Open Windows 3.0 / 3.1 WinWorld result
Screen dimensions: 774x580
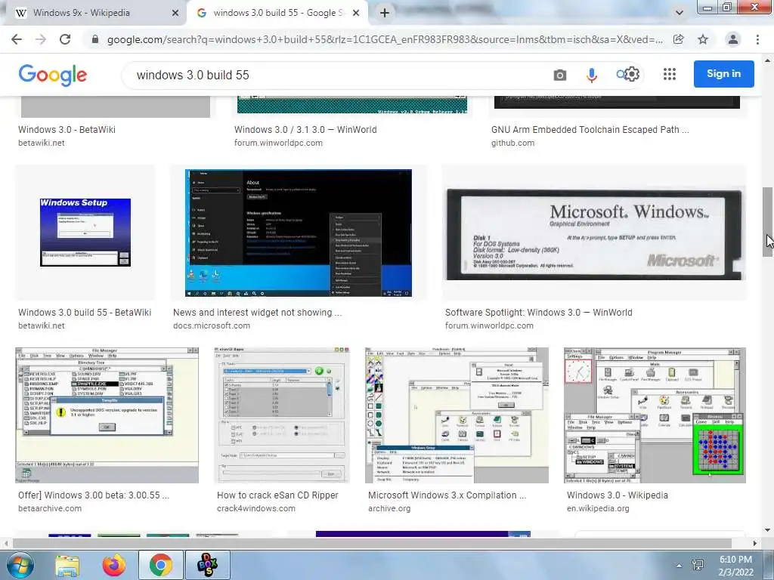point(305,130)
